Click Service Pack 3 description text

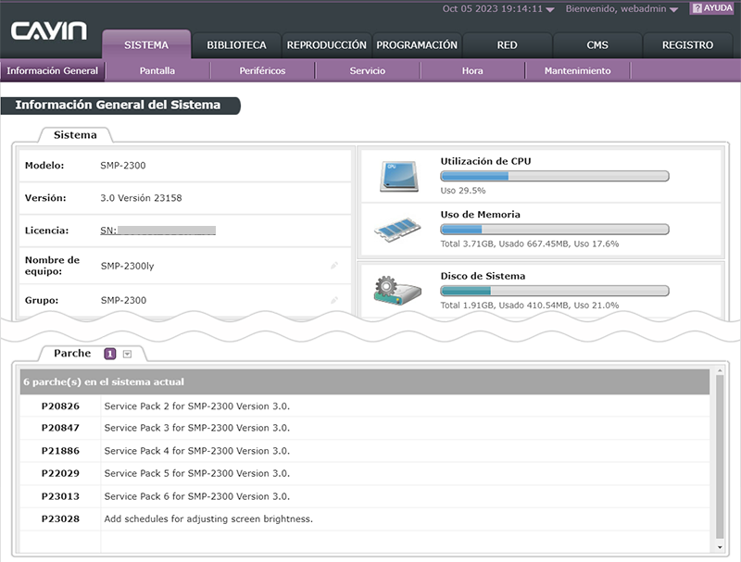coord(197,428)
